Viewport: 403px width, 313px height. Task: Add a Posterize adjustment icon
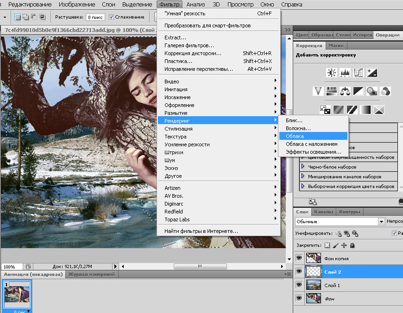coord(339,110)
